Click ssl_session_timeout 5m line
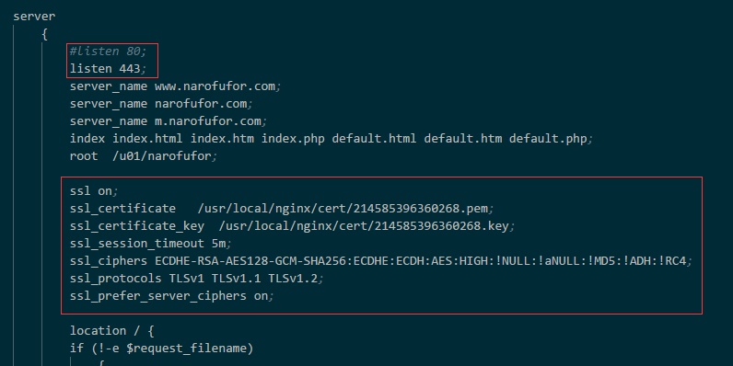Viewport: 733px width, 366px height. pos(151,243)
